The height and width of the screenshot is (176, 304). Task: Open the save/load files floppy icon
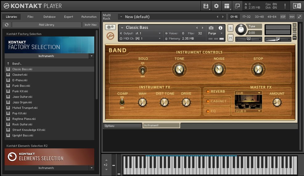tap(206, 6)
